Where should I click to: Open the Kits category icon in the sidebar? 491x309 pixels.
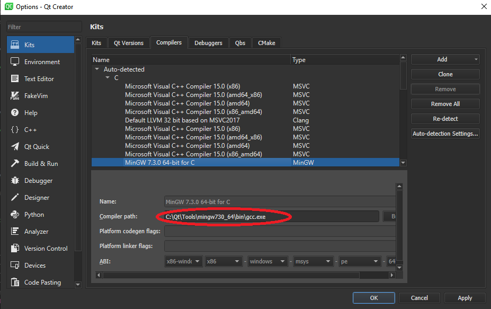15,45
